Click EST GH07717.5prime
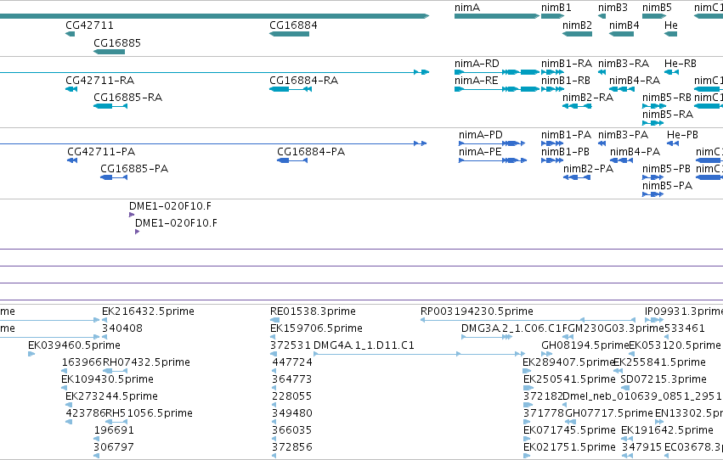Viewport: 723px width, 460px height. click(609, 413)
